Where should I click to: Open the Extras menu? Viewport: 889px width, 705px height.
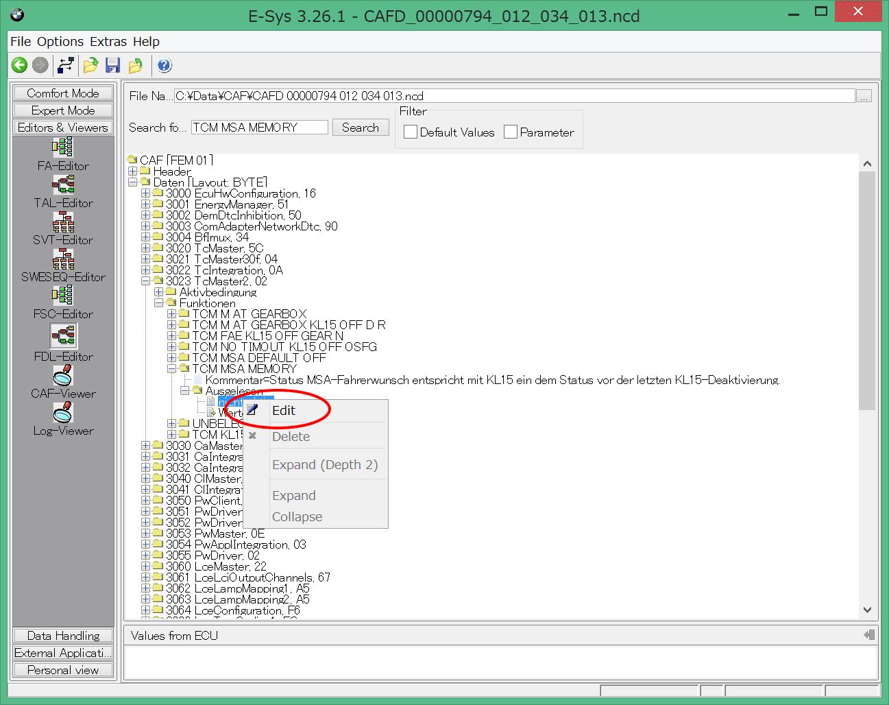[x=108, y=42]
